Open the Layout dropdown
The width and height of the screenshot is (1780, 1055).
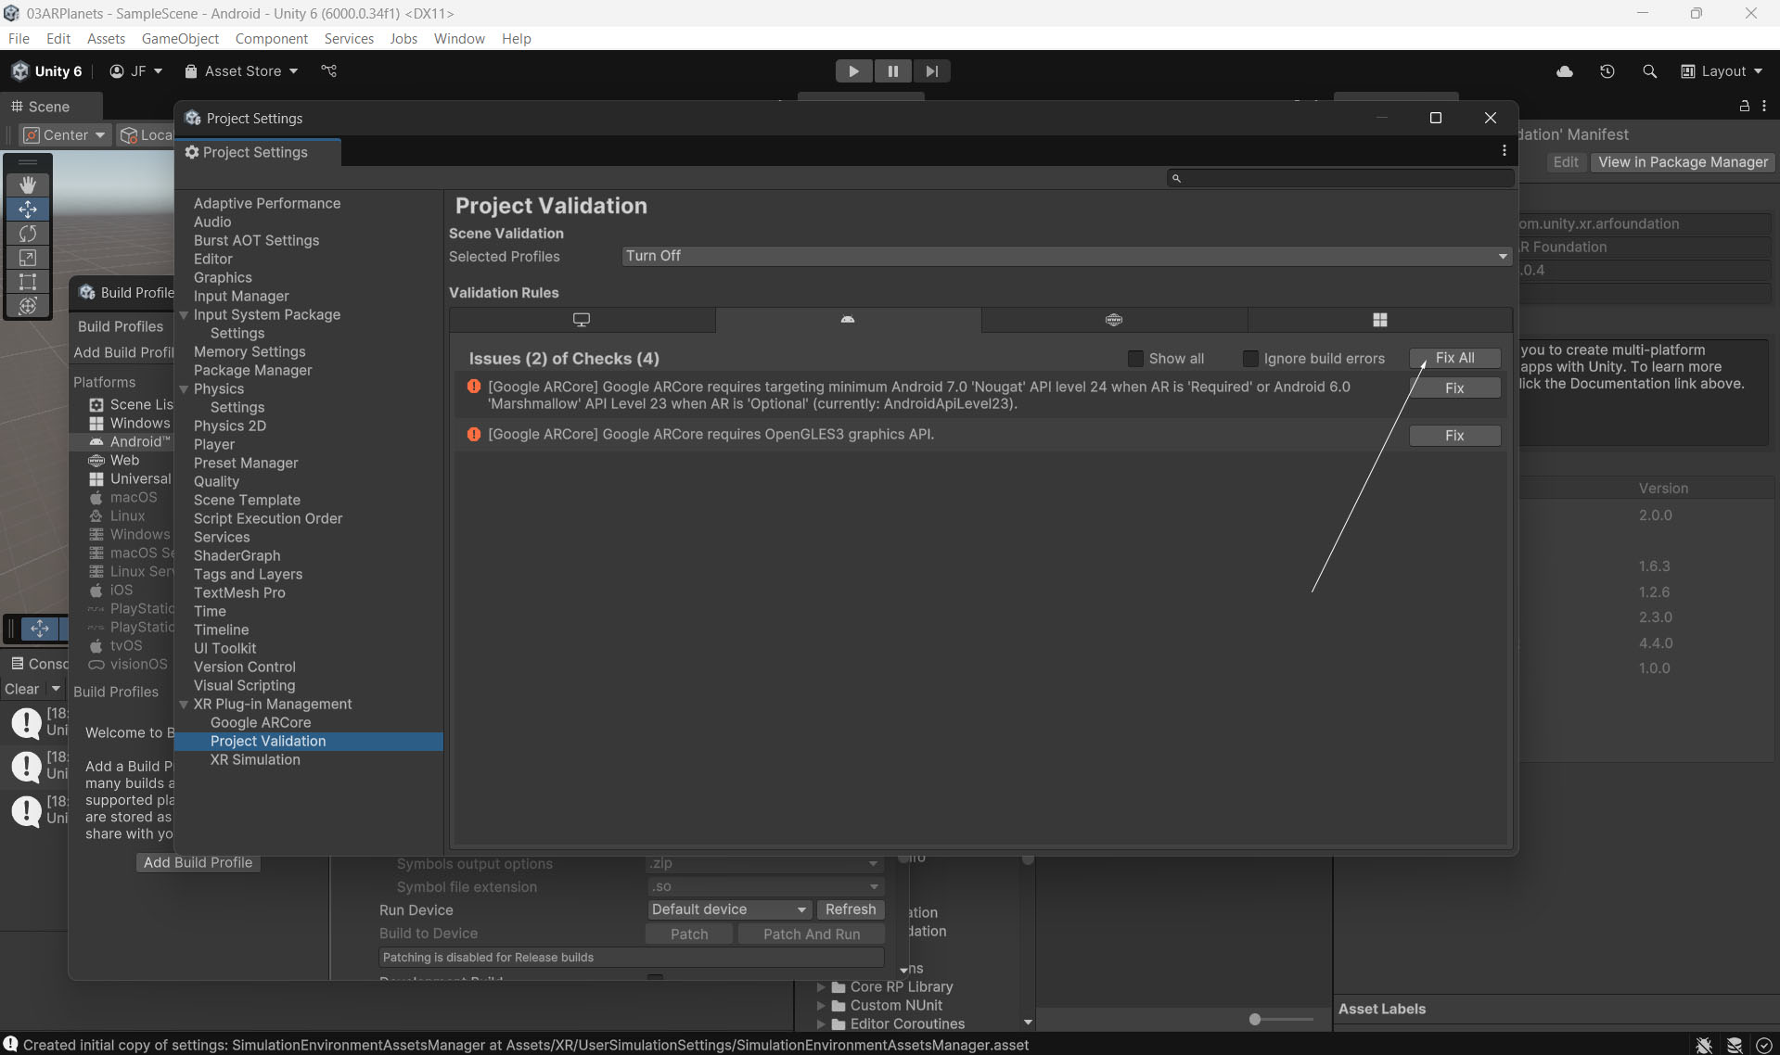pos(1722,71)
